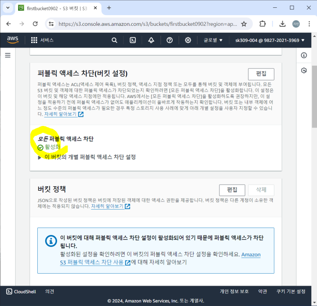This screenshot has height=306, width=317.
Task: Click the info icon in the blue alert box
Action: pyautogui.click(x=51, y=241)
